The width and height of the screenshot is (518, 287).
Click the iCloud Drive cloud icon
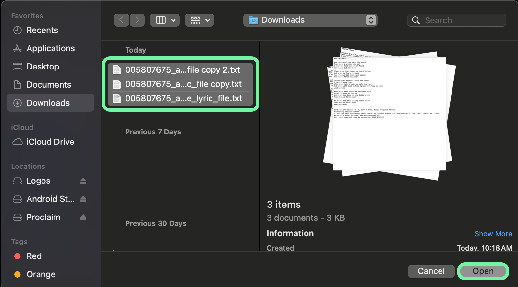coord(18,142)
